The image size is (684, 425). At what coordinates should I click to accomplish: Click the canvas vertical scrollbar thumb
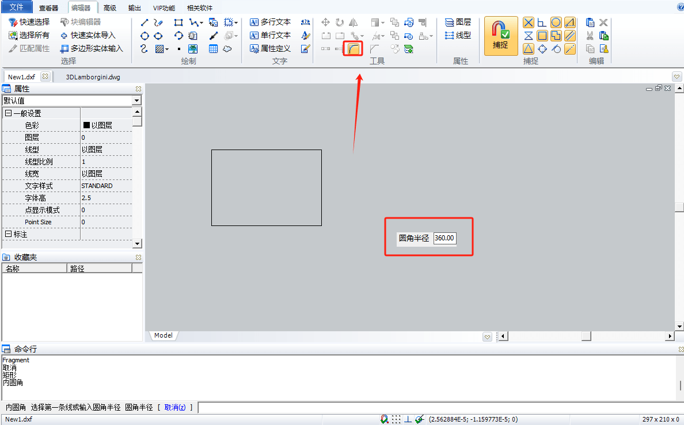[x=679, y=207]
